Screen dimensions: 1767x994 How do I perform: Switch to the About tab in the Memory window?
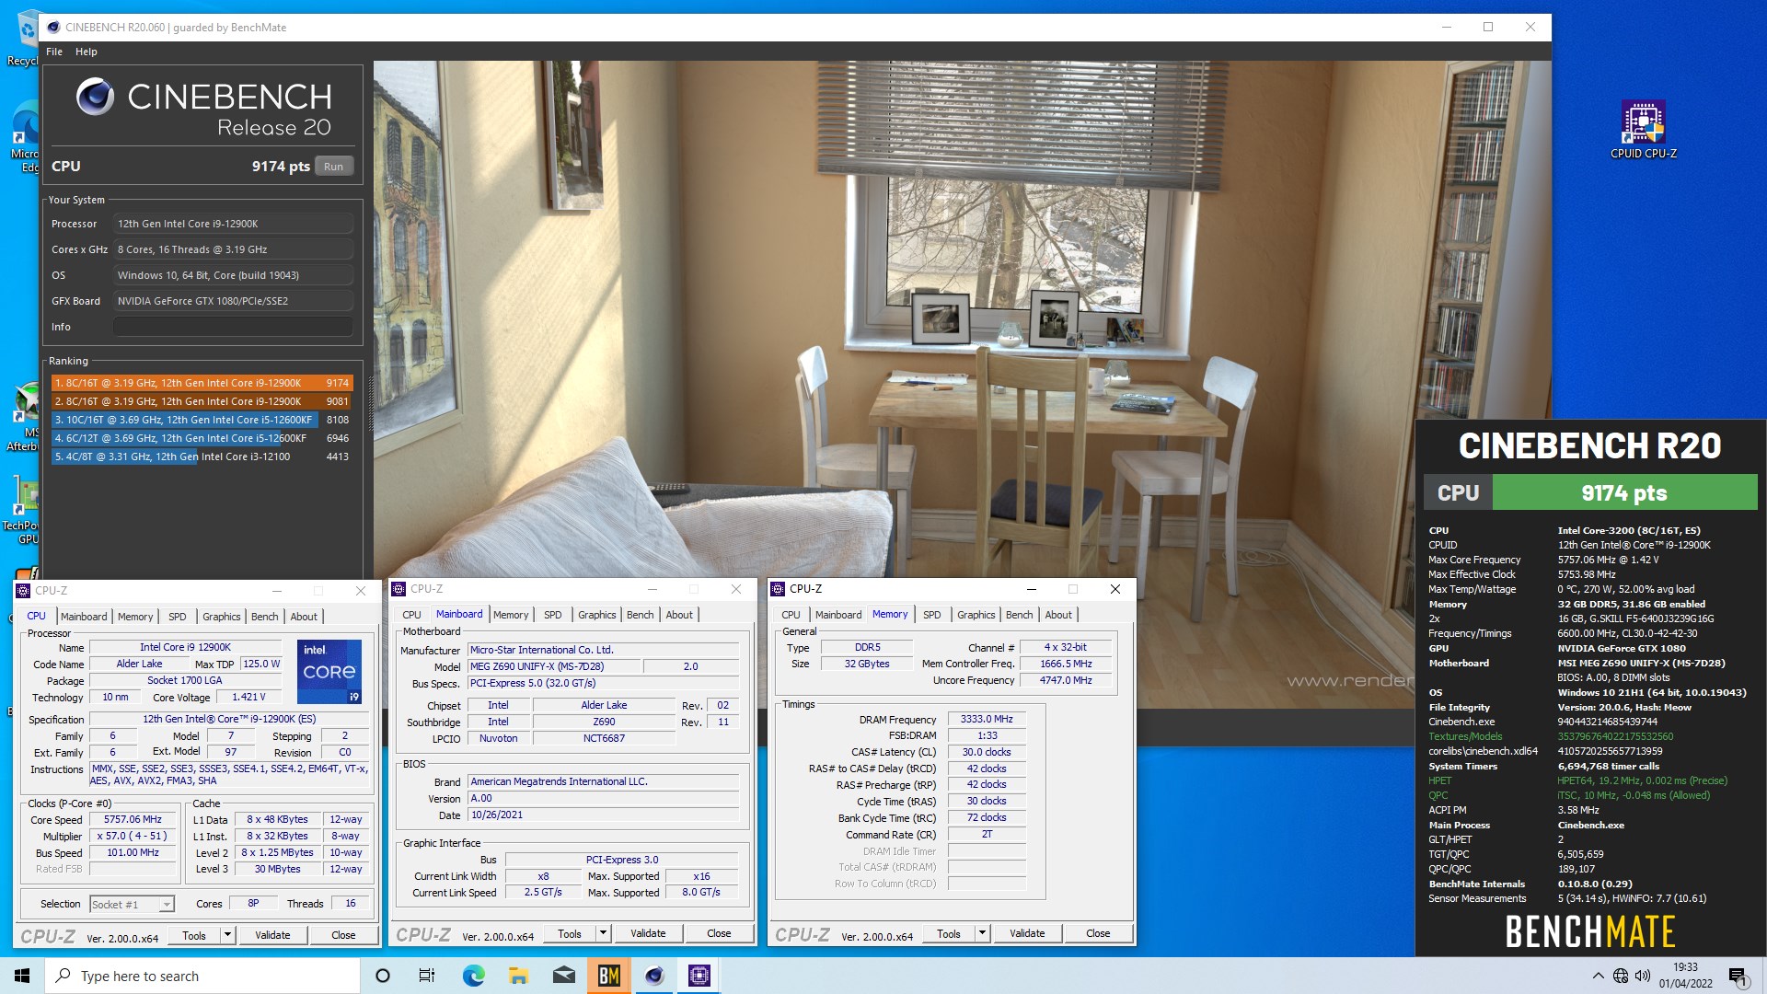click(1058, 615)
